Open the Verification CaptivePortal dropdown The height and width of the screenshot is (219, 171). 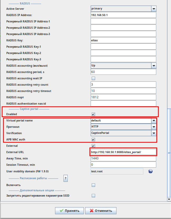(x=154, y=133)
